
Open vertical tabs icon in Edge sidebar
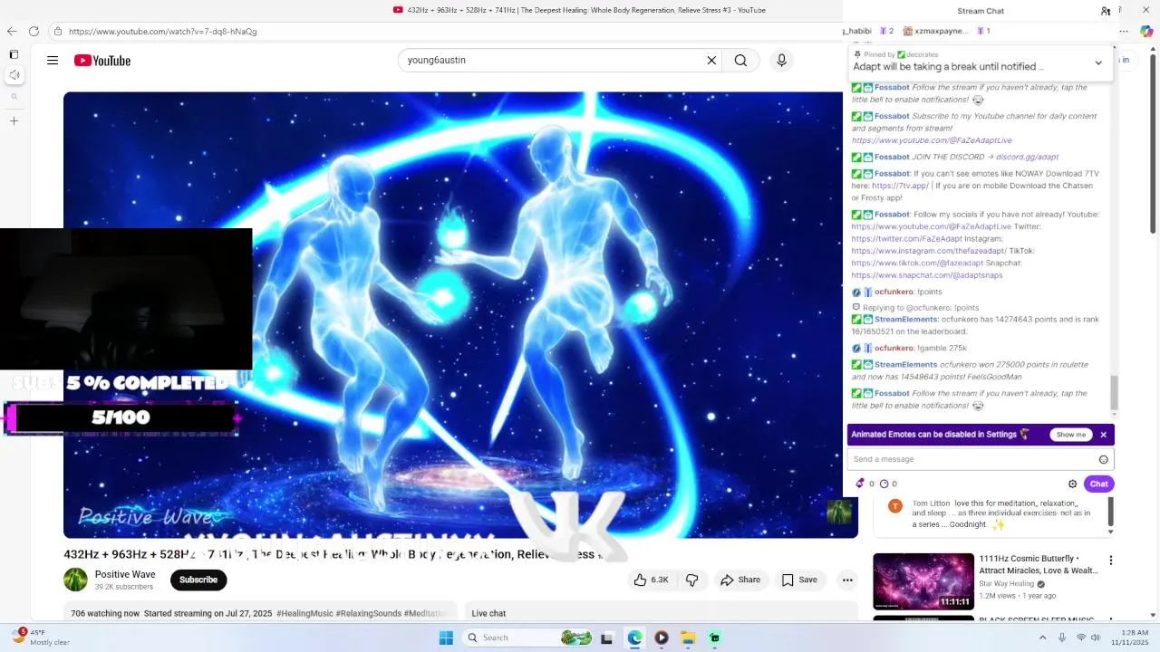tap(14, 54)
